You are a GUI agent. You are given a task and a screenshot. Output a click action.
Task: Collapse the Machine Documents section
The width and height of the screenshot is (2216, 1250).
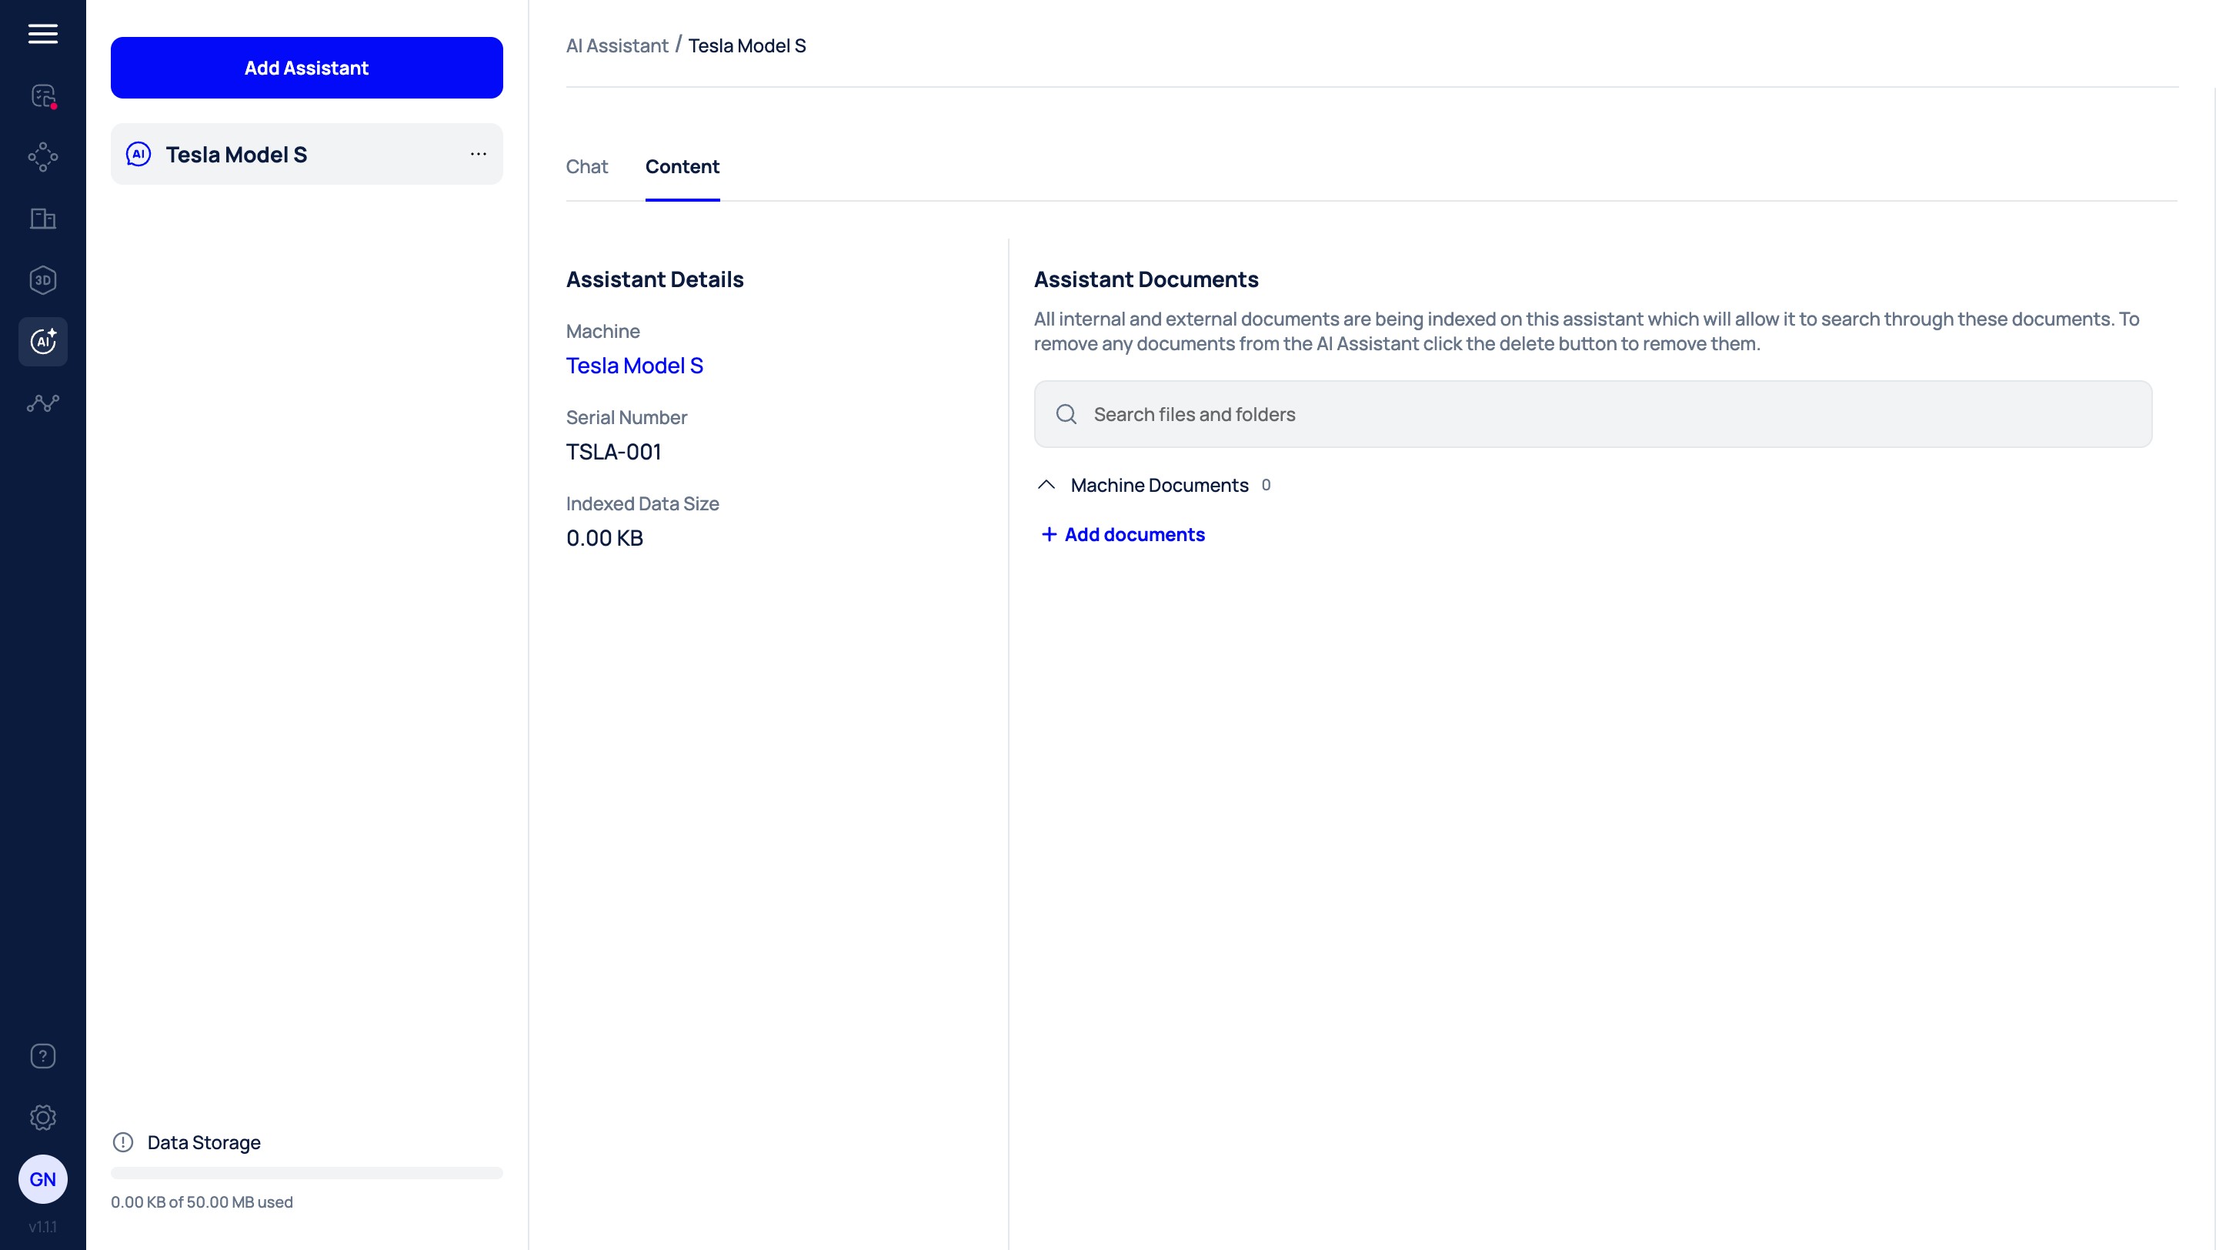pyautogui.click(x=1046, y=485)
